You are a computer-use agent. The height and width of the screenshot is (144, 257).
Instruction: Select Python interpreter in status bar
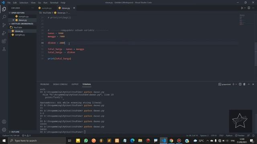pyautogui.click(x=11, y=136)
